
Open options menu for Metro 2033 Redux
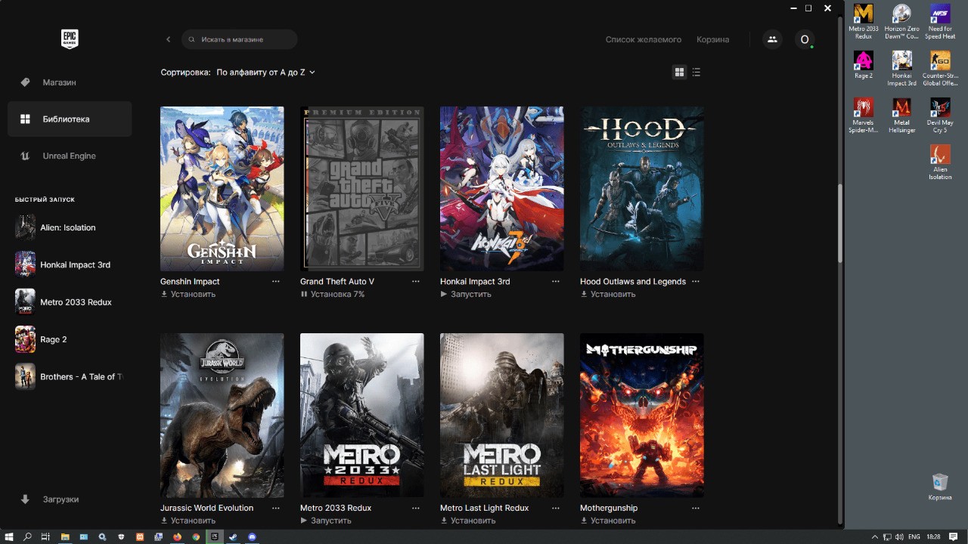pyautogui.click(x=416, y=508)
